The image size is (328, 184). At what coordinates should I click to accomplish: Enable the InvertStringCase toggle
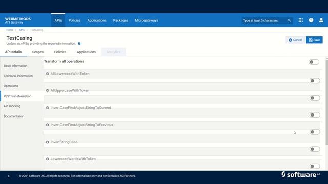tap(315, 149)
